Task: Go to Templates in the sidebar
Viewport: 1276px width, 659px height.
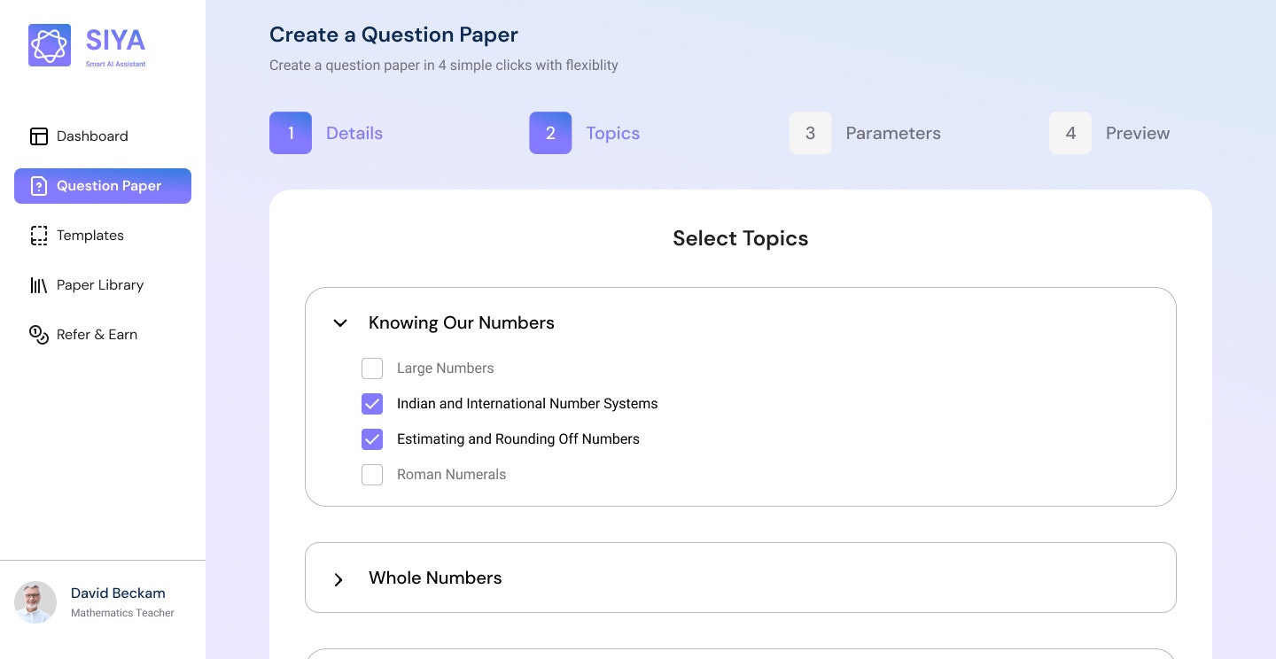Action: pos(103,236)
